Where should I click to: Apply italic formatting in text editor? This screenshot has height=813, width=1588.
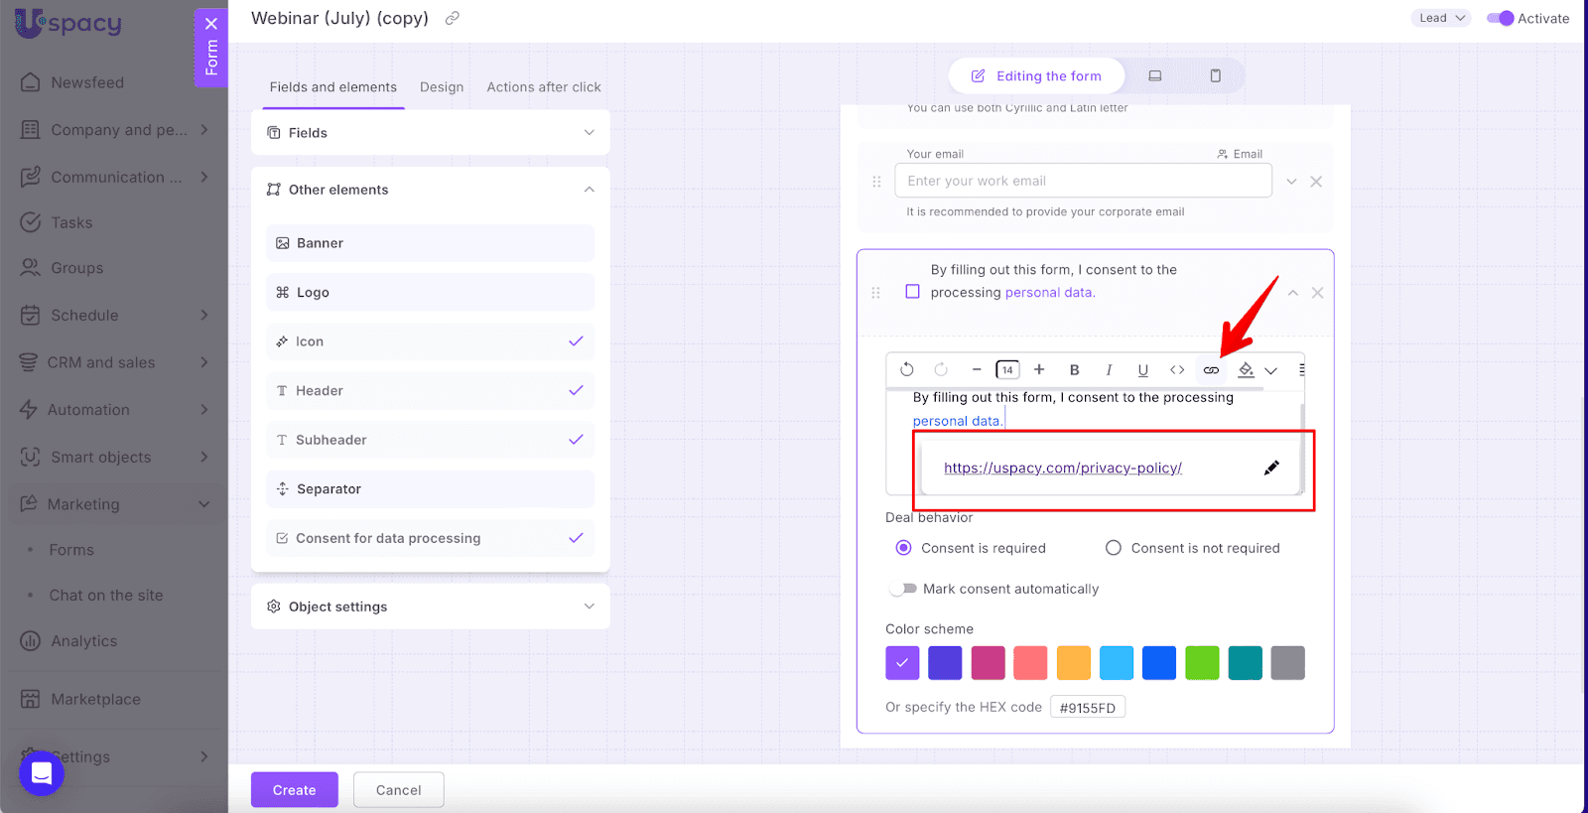(1109, 370)
